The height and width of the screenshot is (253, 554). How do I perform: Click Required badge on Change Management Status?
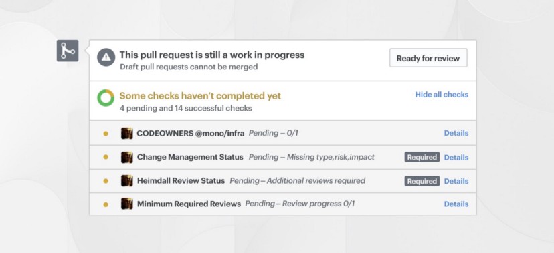tap(422, 157)
